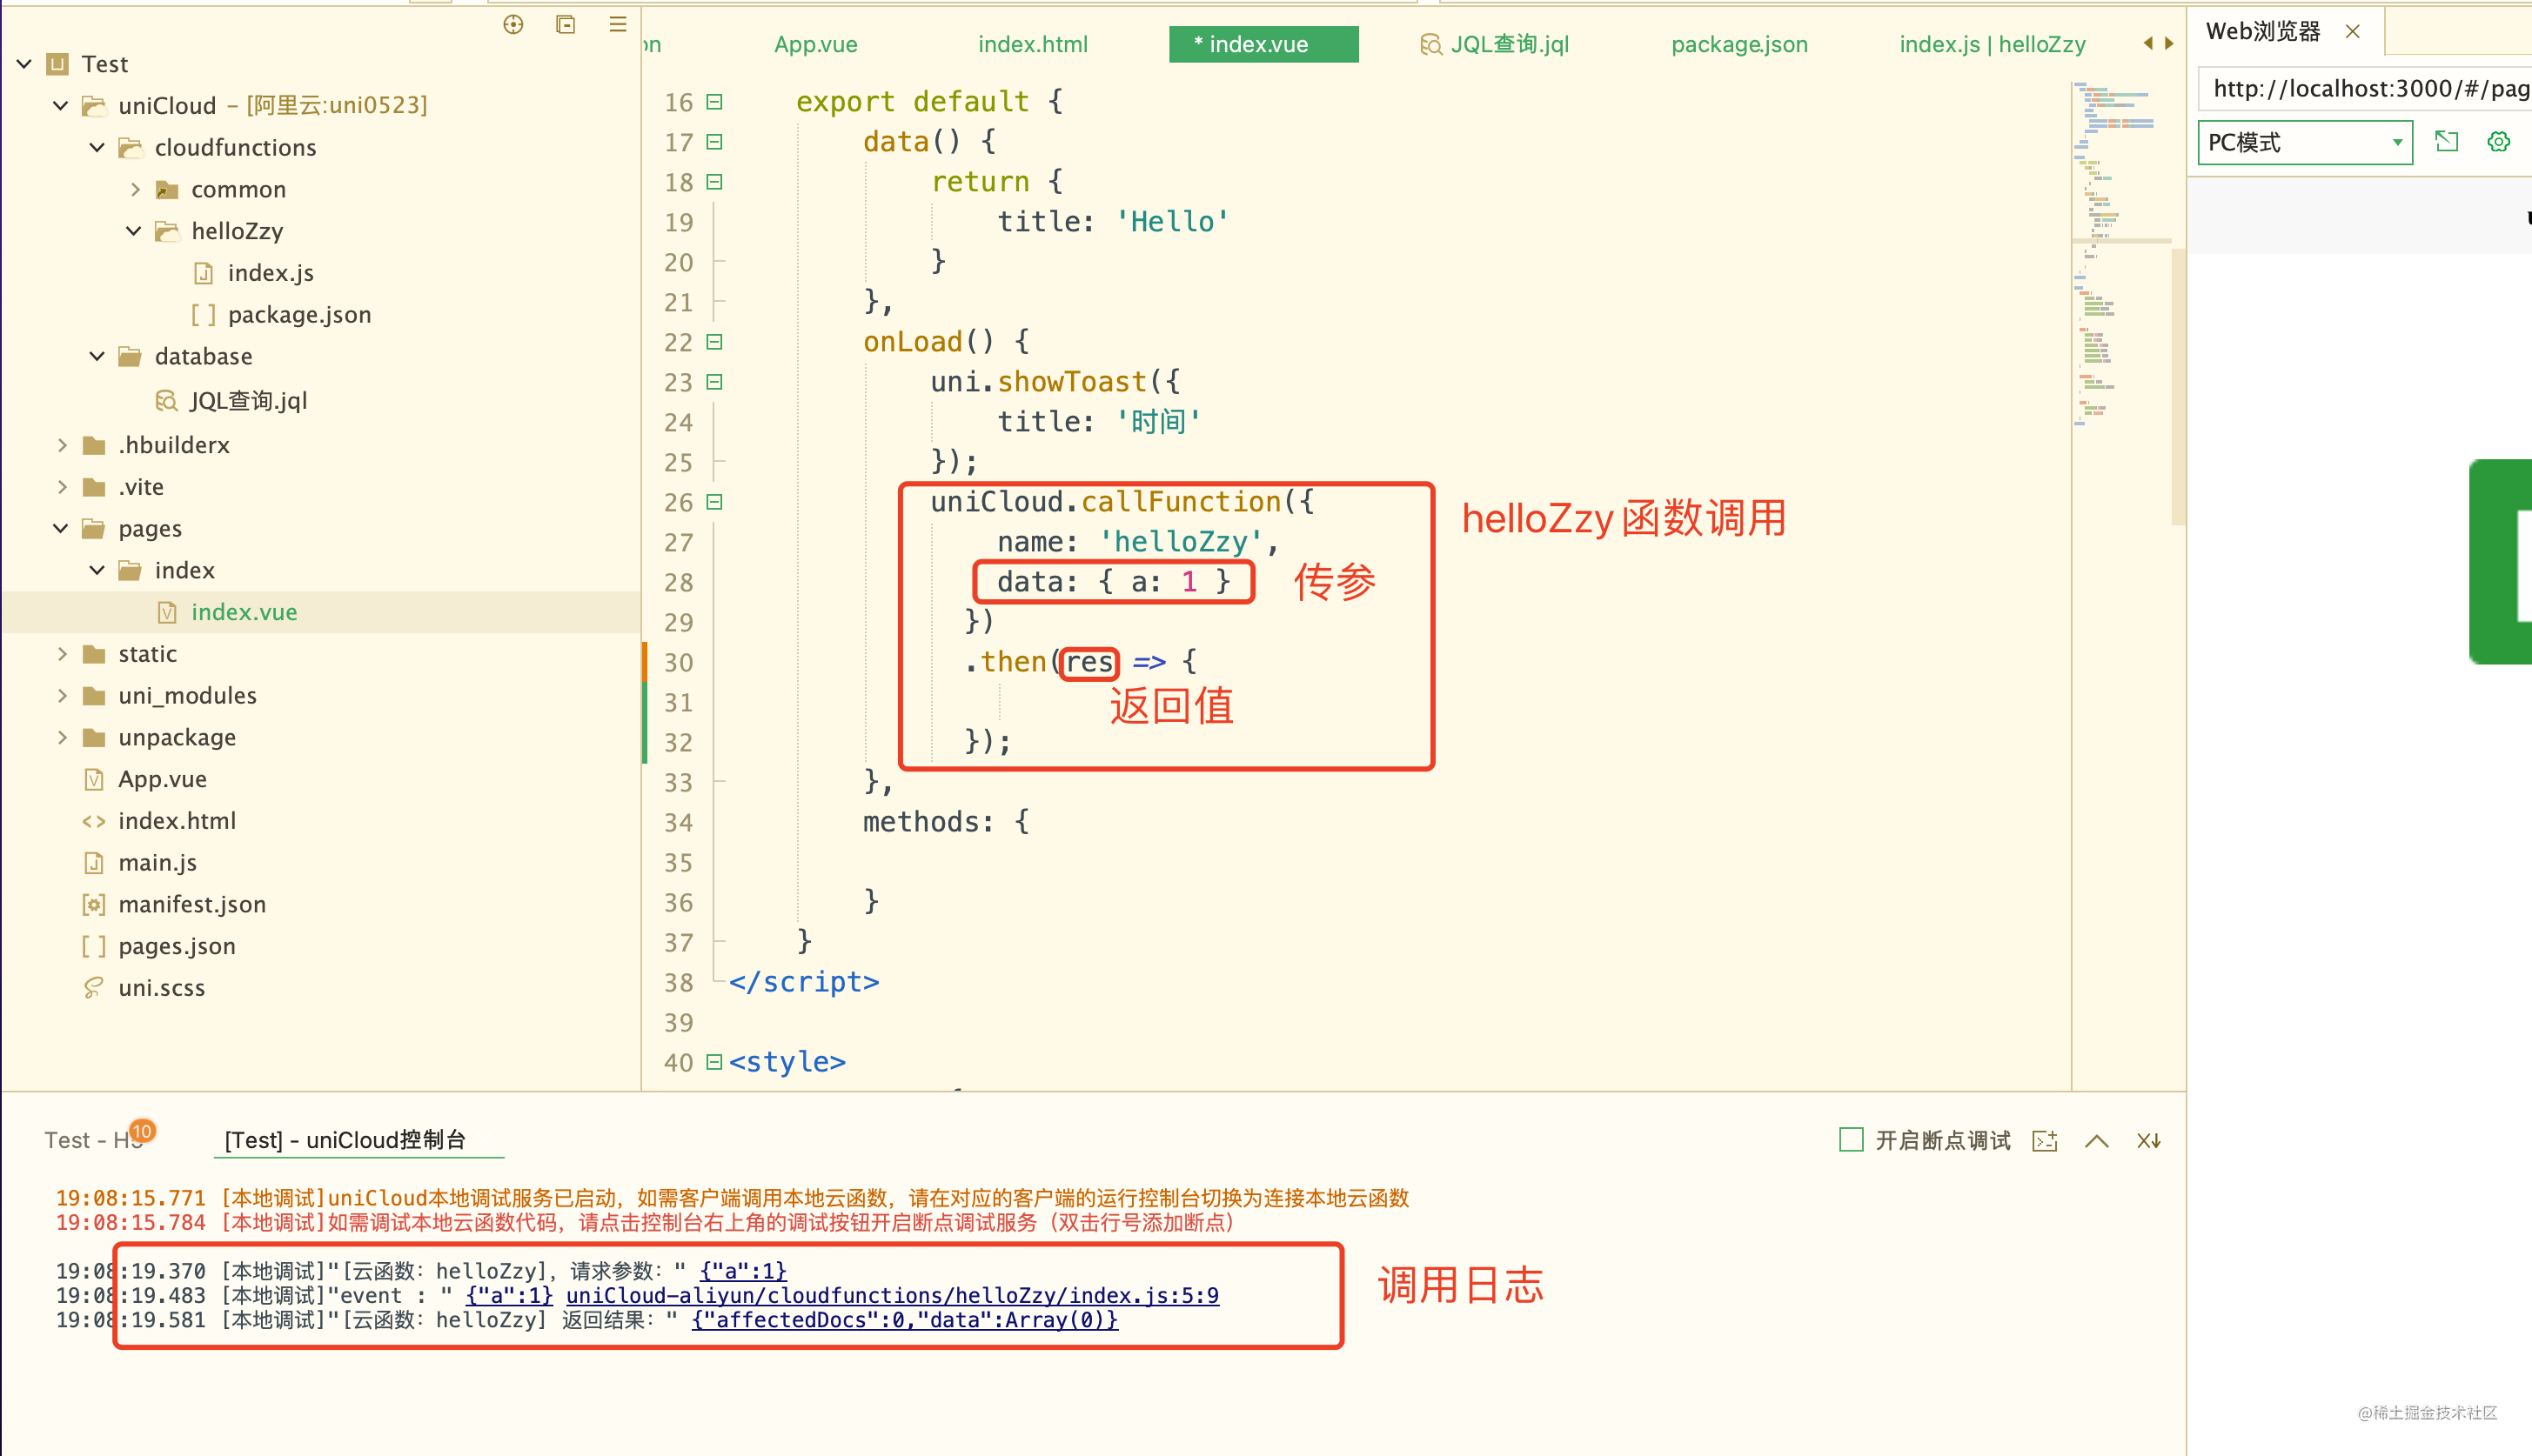Collapse the Test project root
Image resolution: width=2532 pixels, height=1456 pixels.
point(24,64)
